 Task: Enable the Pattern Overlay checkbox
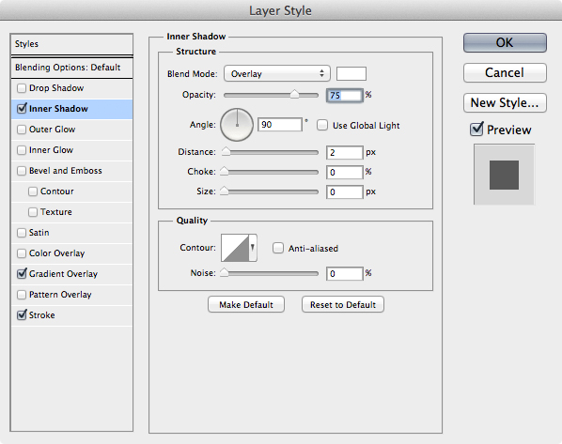(22, 295)
